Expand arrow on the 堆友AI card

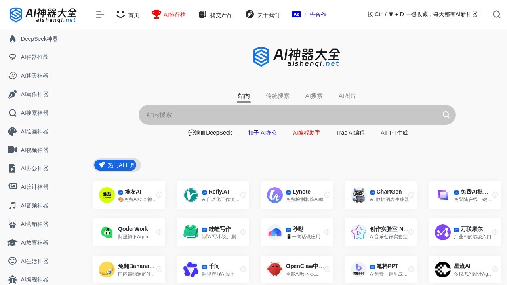pyautogui.click(x=159, y=195)
